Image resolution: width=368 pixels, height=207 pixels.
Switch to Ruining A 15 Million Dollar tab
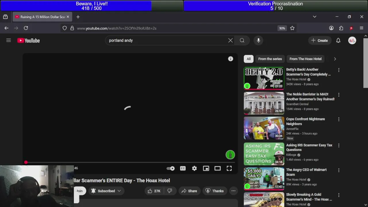coord(42,17)
